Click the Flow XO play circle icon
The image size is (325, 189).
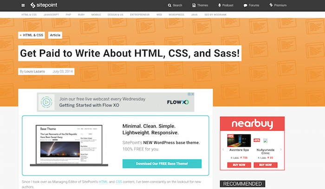(x=46, y=102)
